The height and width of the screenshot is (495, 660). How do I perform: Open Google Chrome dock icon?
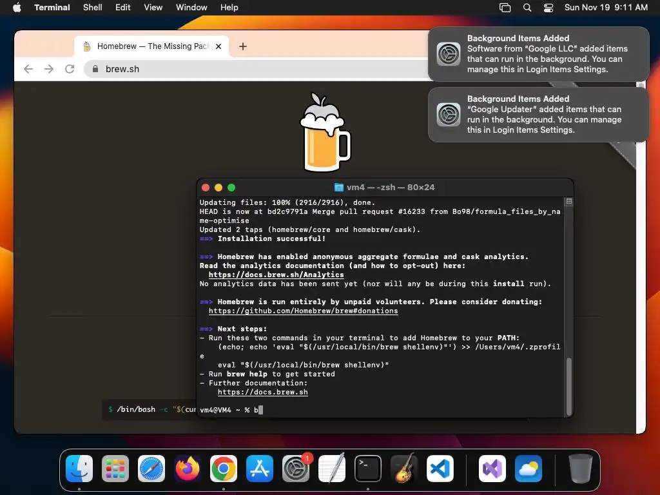[224, 469]
